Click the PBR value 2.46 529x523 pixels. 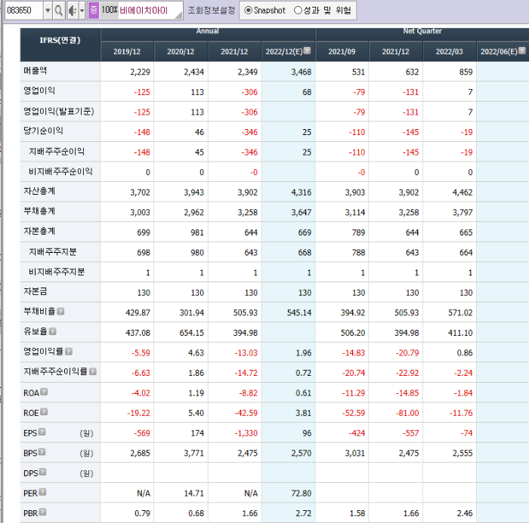click(x=465, y=513)
